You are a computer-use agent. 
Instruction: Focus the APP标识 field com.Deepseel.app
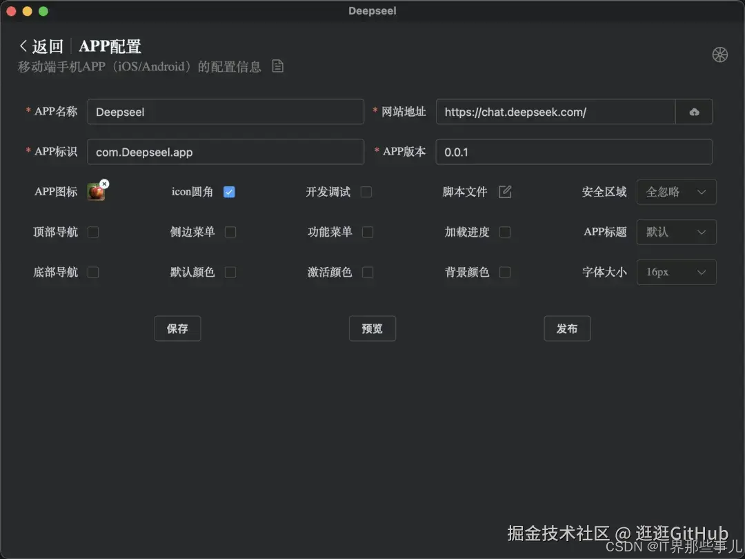coord(226,152)
